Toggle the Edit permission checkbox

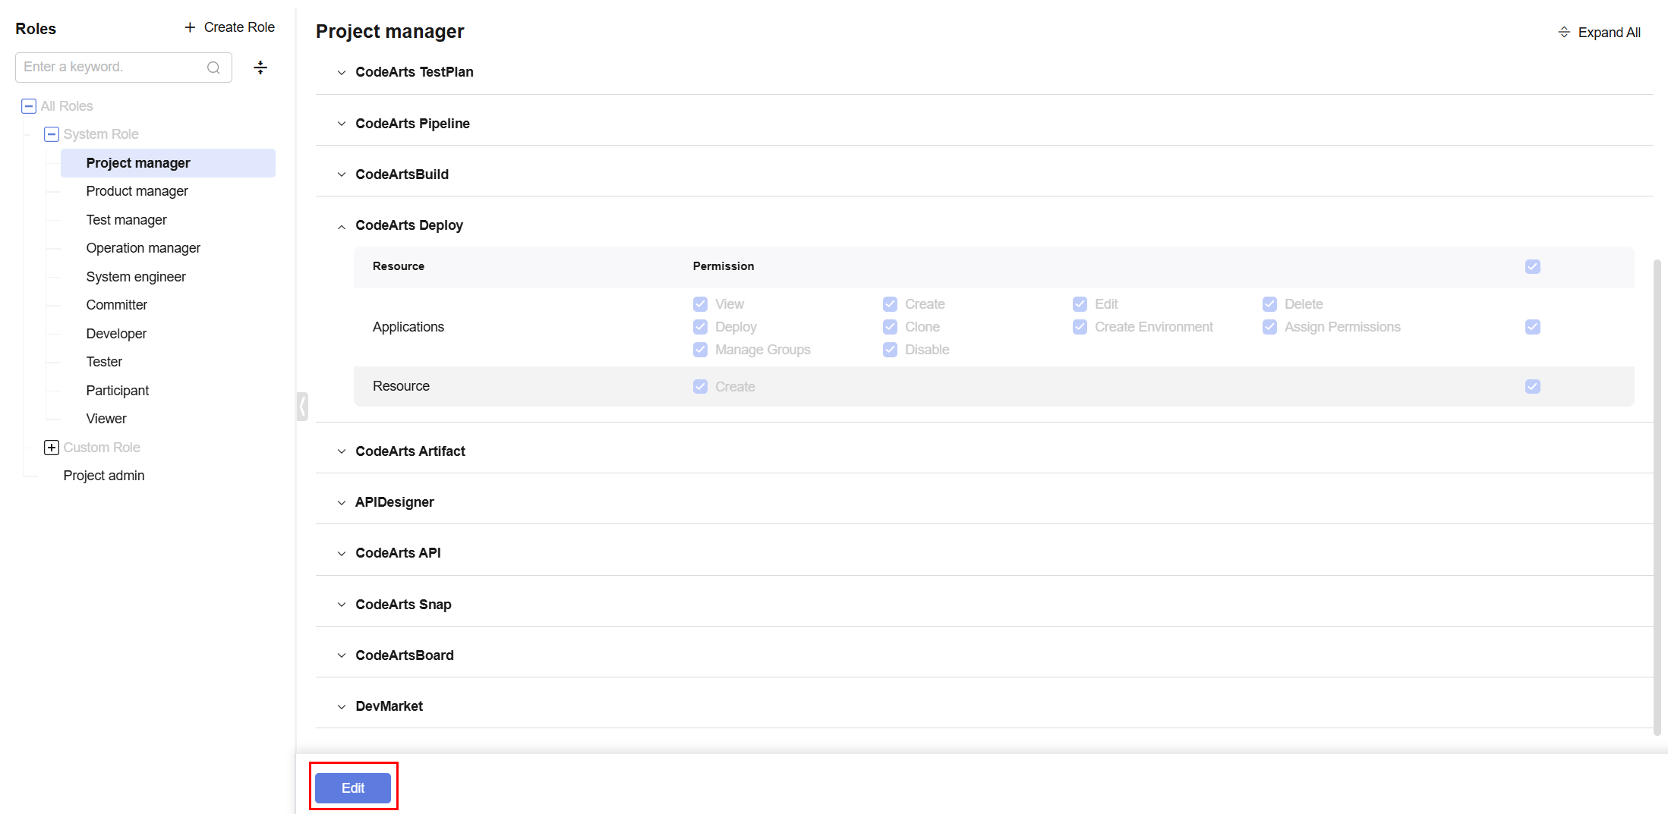tap(1080, 304)
